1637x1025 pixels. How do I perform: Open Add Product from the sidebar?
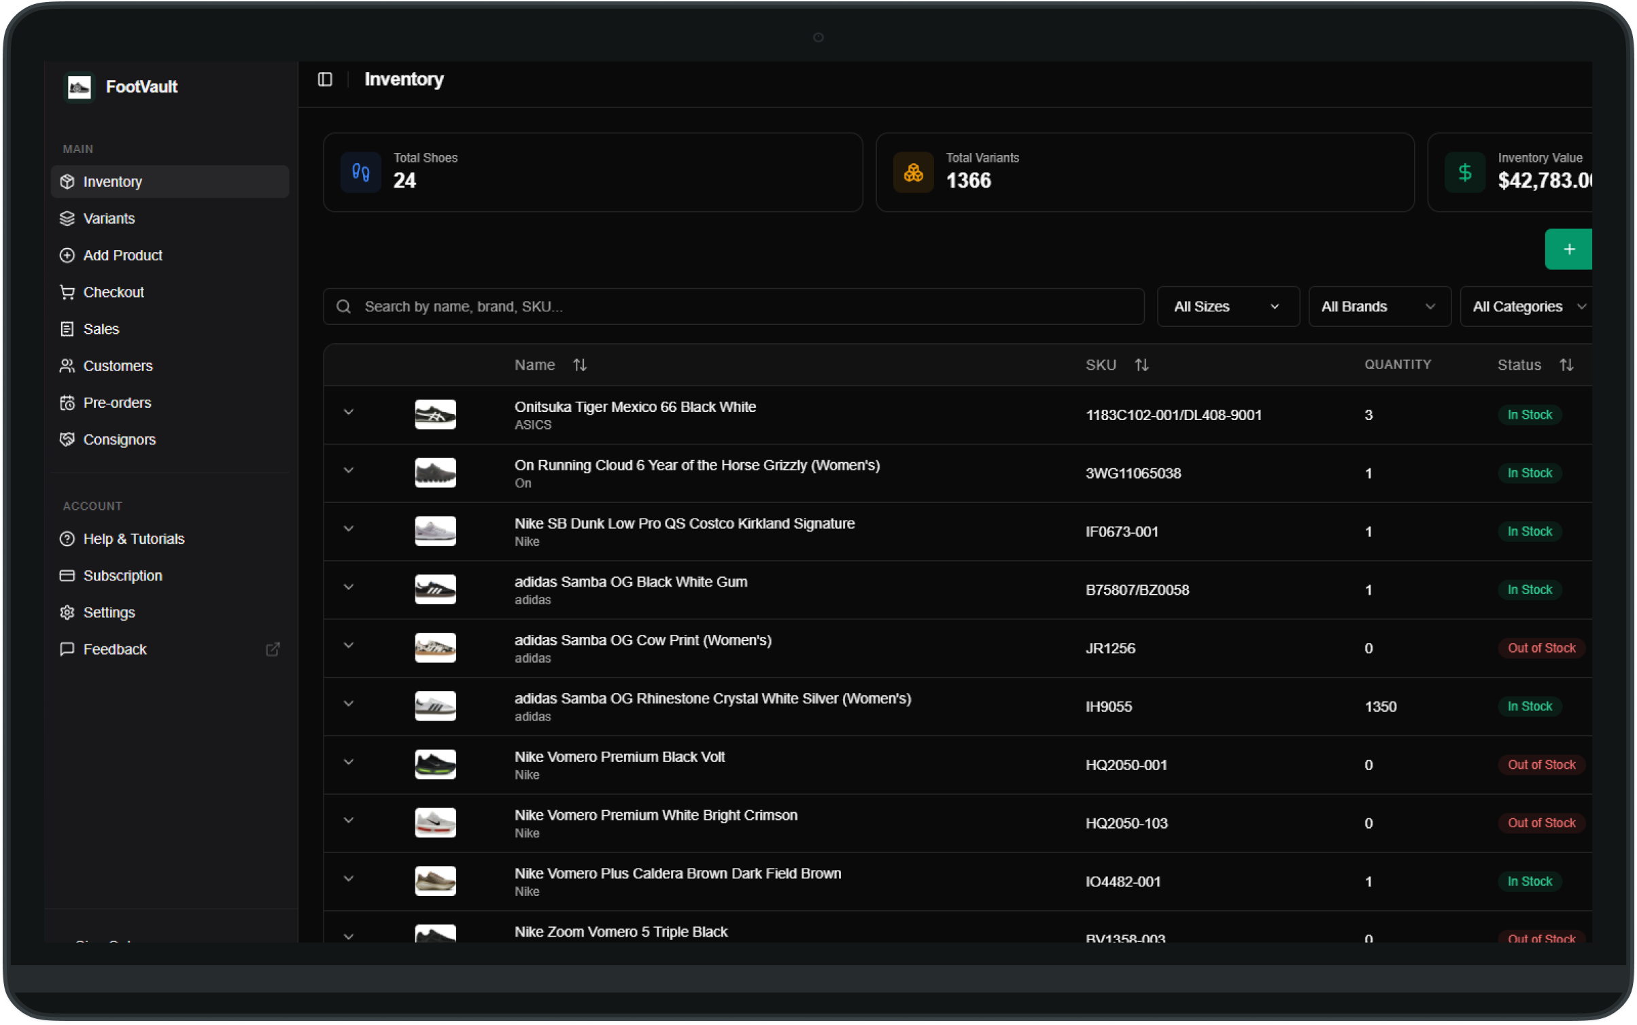pyautogui.click(x=122, y=255)
